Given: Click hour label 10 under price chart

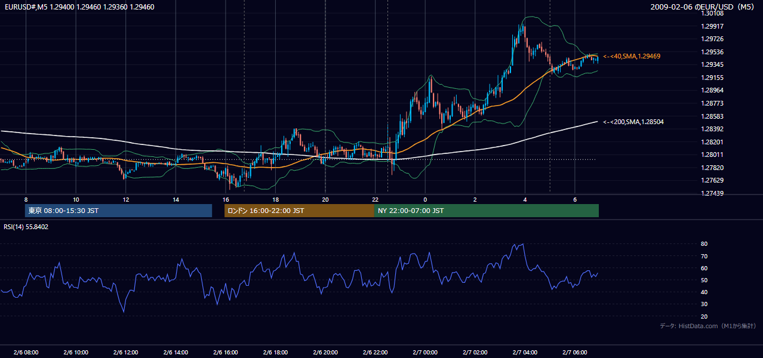Looking at the screenshot, I should (76, 199).
